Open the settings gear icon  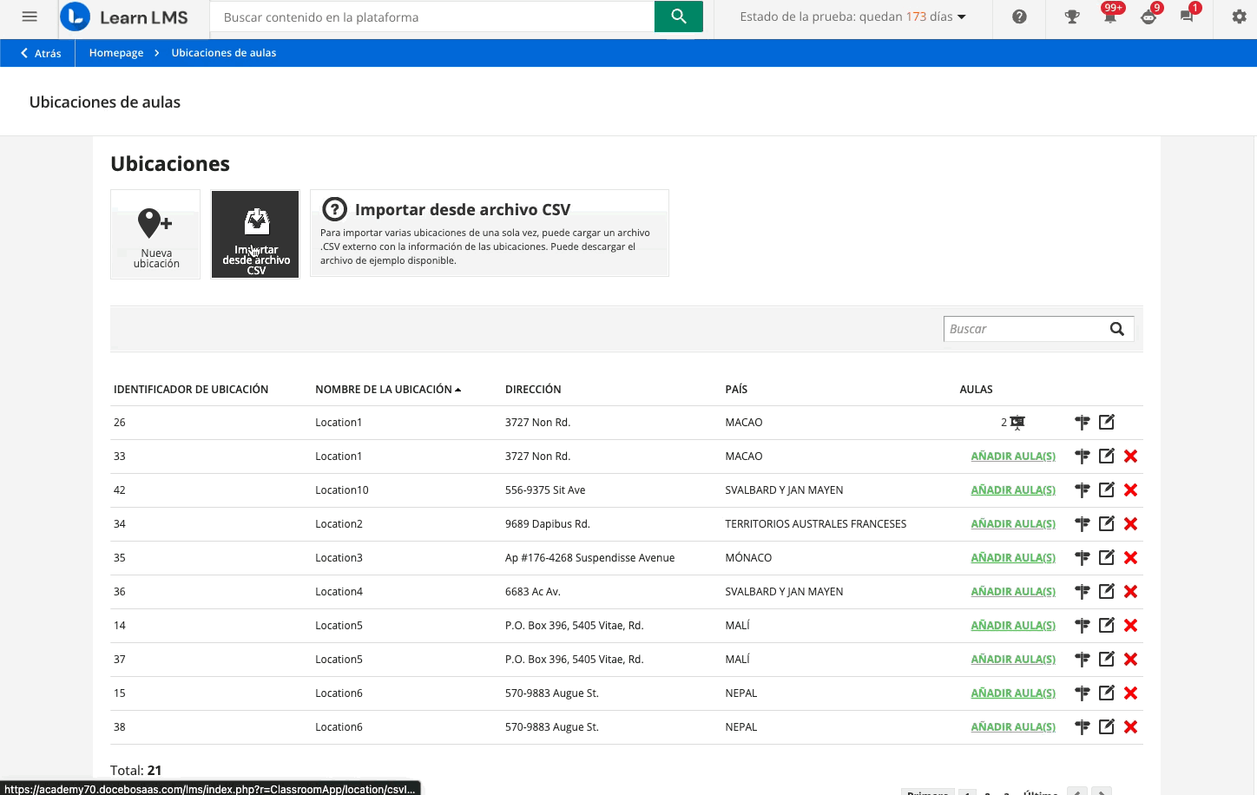coord(1239,16)
